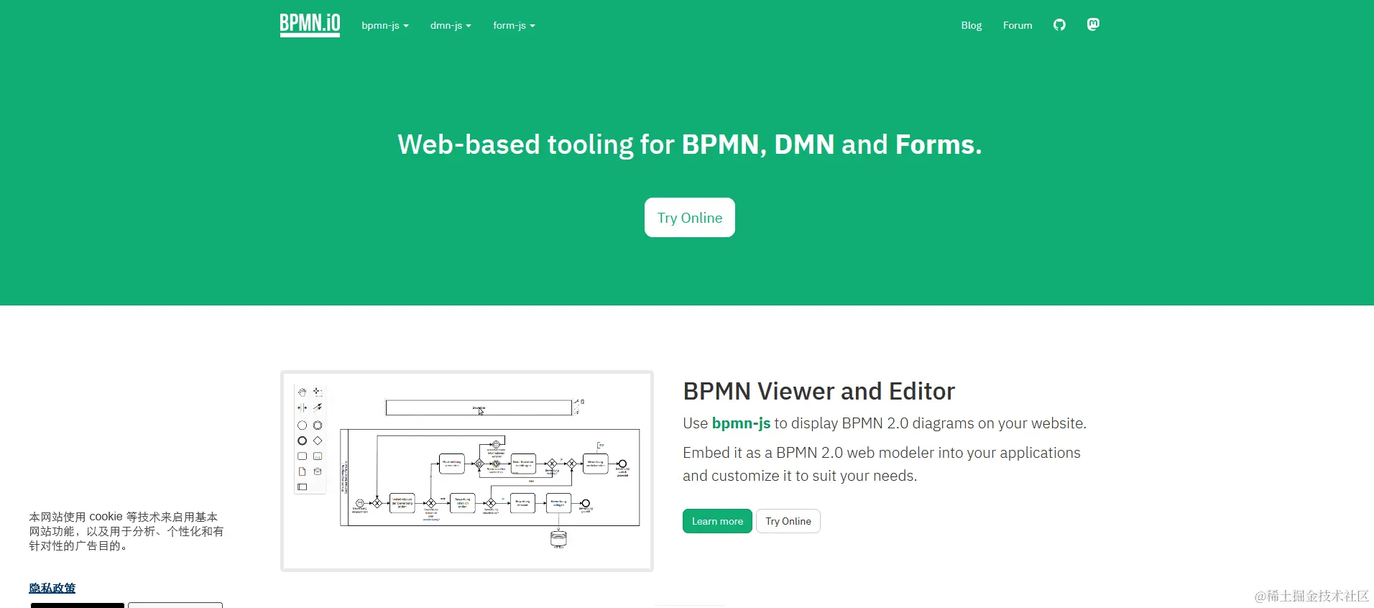Click the cookie notice text
The width and height of the screenshot is (1374, 608).
click(126, 531)
